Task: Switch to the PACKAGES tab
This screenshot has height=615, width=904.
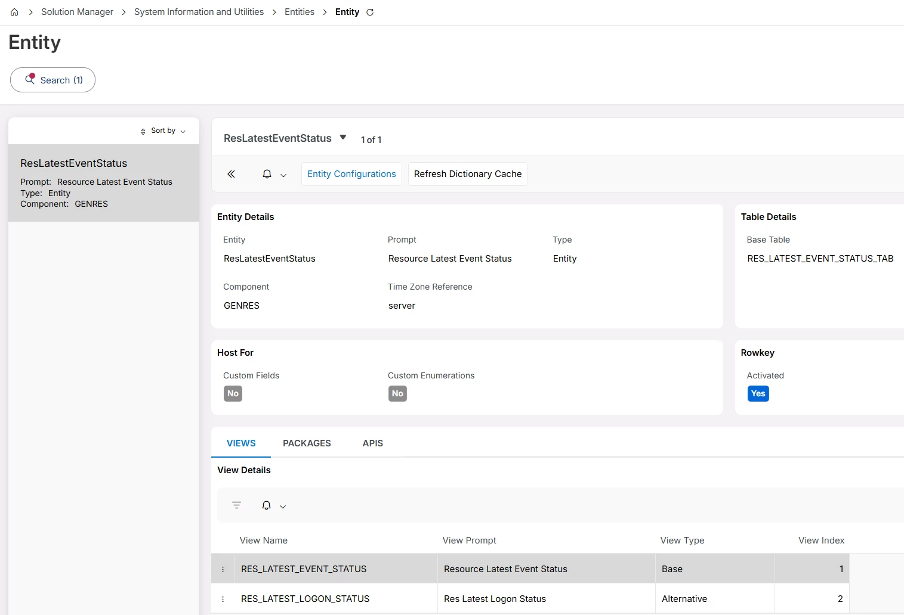Action: click(x=307, y=443)
